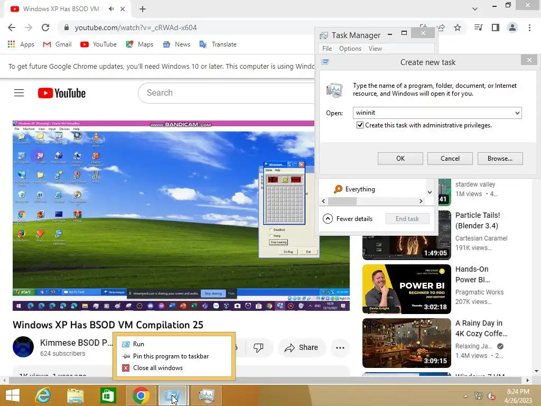
Task: Open the Apps bookmark shortcut
Action: 21,44
